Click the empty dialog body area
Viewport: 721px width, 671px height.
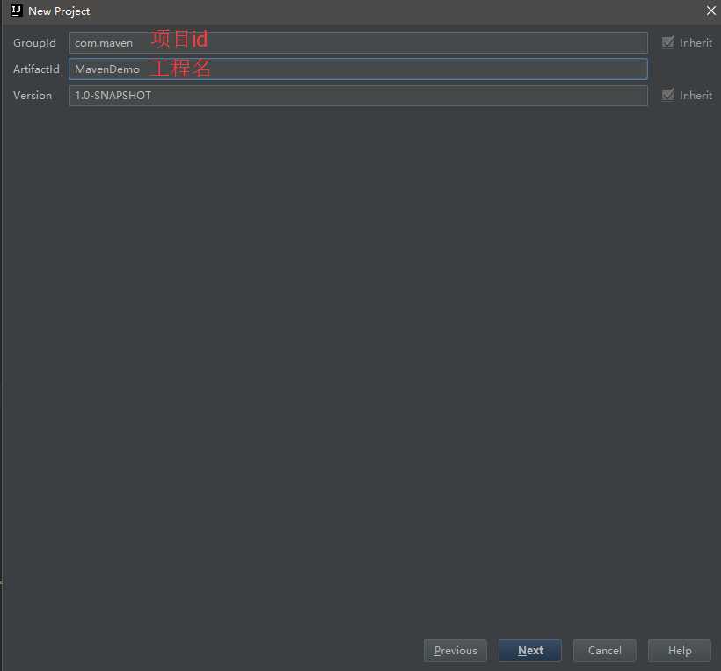[x=360, y=367]
